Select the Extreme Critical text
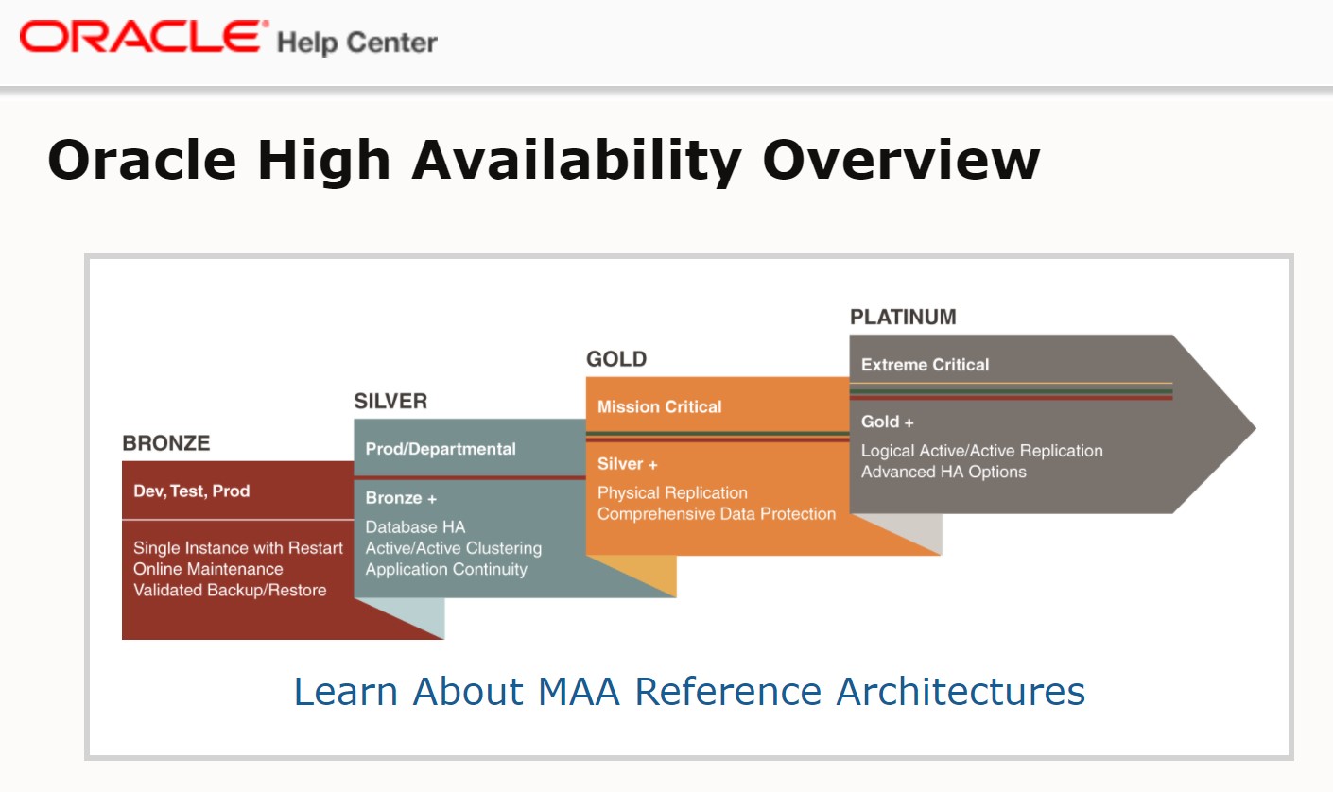Screen dimensions: 1333x792 coord(925,365)
